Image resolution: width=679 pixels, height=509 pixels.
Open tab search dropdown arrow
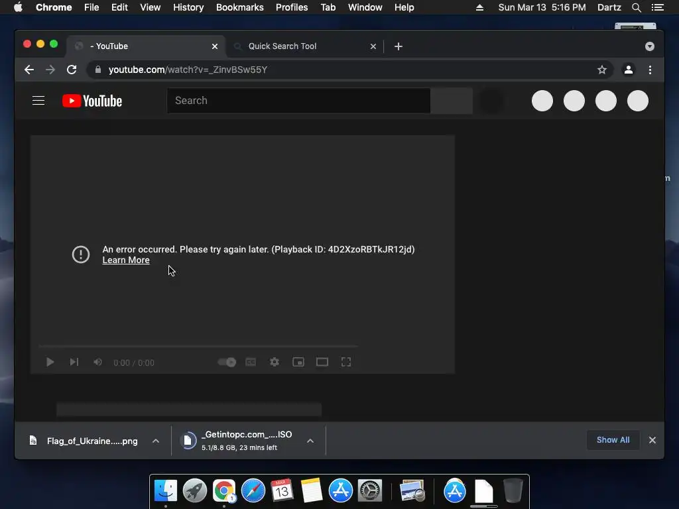(650, 46)
